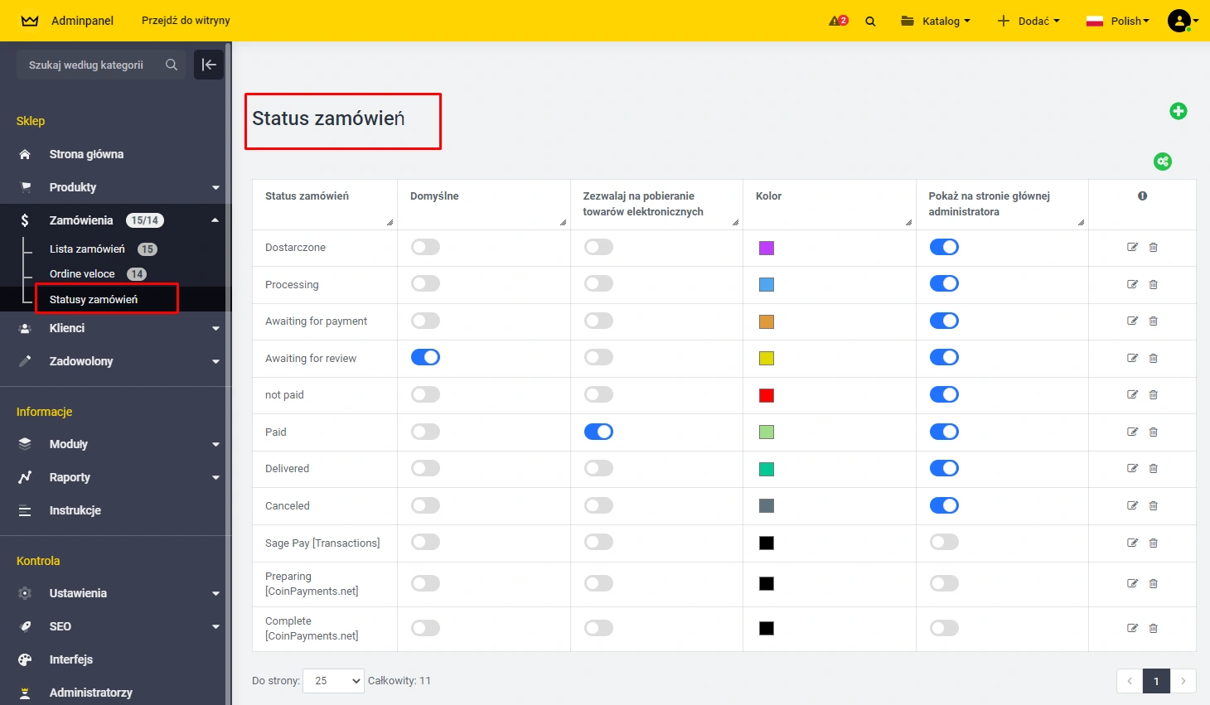Open the Polish language dropdown
The height and width of the screenshot is (705, 1210).
pyautogui.click(x=1118, y=21)
